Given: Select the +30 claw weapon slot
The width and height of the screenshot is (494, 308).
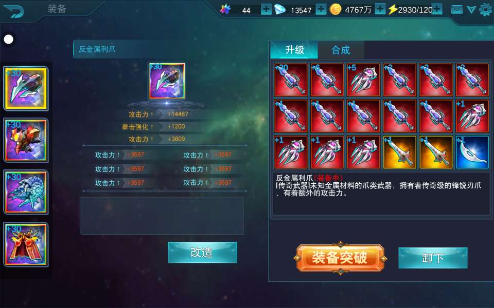Looking at the screenshot, I should [26, 88].
